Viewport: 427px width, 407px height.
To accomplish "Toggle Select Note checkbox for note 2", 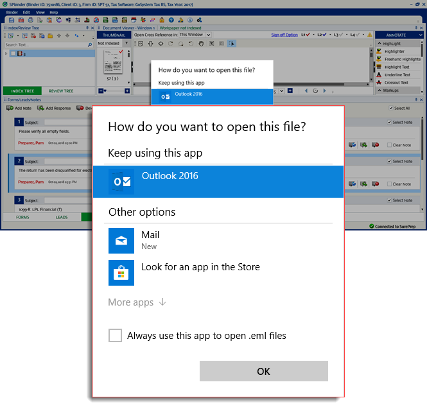I will [x=389, y=161].
